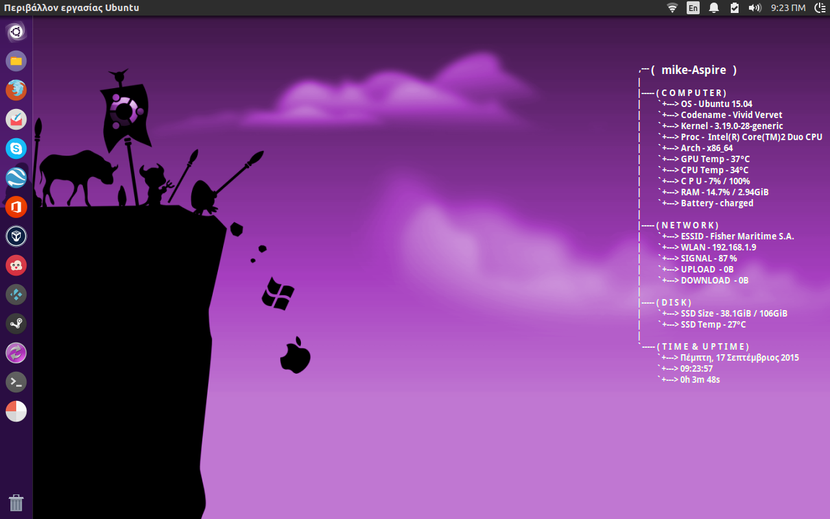The width and height of the screenshot is (830, 519).
Task: Click the notification bell indicator
Action: tap(714, 8)
